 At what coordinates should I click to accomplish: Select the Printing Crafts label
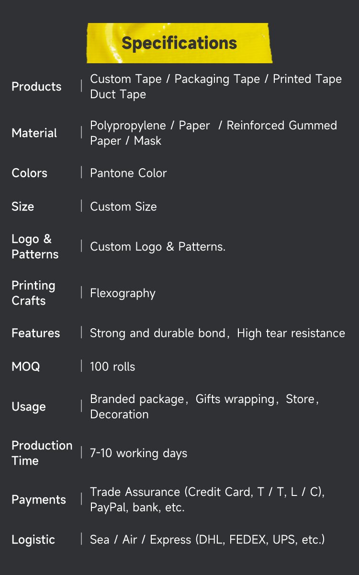pos(34,293)
